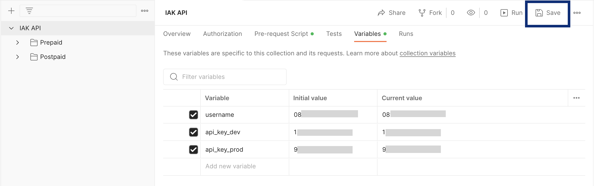Save the collection changes
The width and height of the screenshot is (594, 186).
point(548,13)
